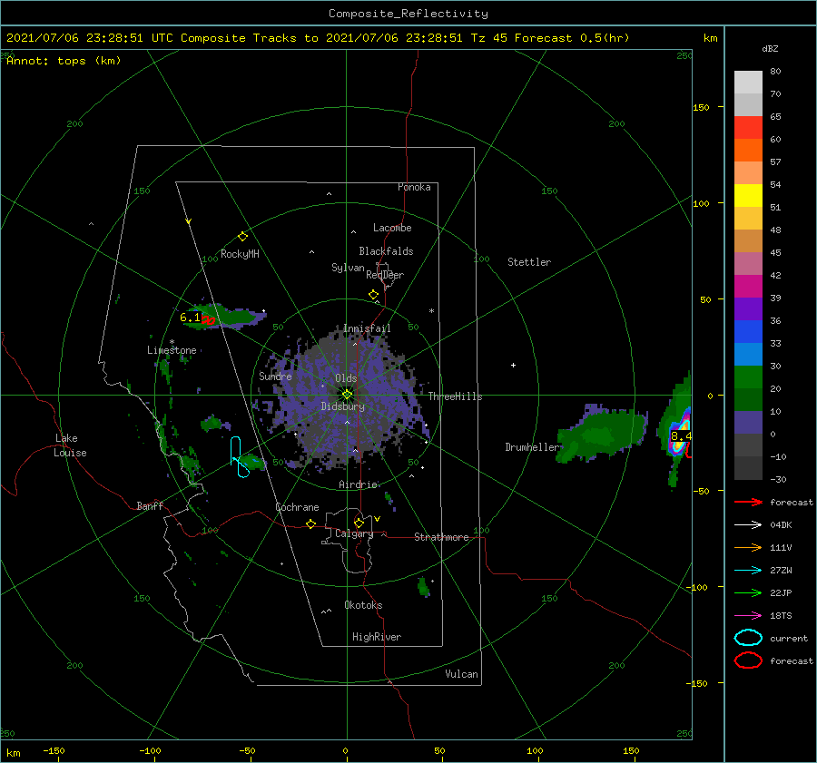Click the red 65 dBZ color swatch

point(748,127)
